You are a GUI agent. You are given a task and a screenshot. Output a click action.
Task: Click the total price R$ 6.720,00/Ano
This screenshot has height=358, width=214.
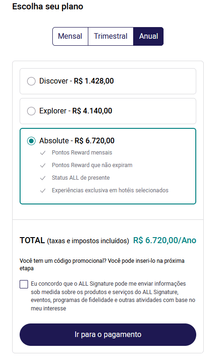tap(164, 240)
